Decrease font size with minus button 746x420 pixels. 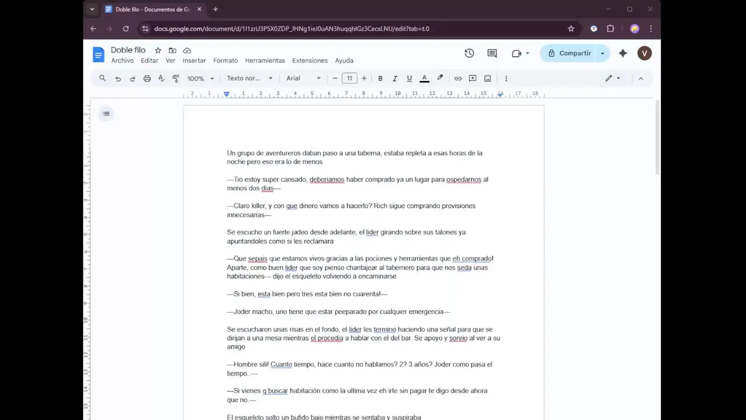tap(335, 78)
